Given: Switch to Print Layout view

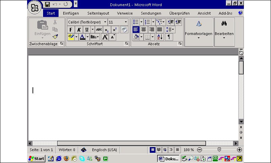Looking at the screenshot, I should [x=152, y=150].
